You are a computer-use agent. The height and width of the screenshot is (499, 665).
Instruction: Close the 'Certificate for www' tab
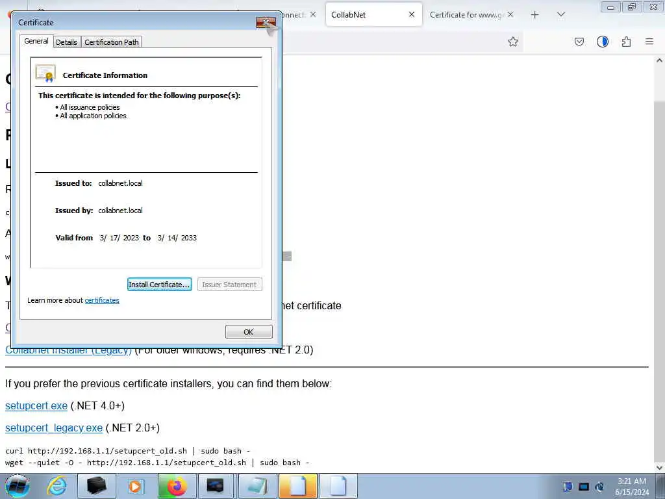tap(510, 14)
